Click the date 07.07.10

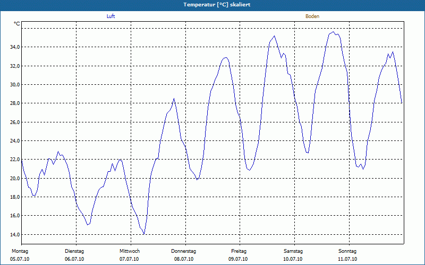[x=129, y=259]
